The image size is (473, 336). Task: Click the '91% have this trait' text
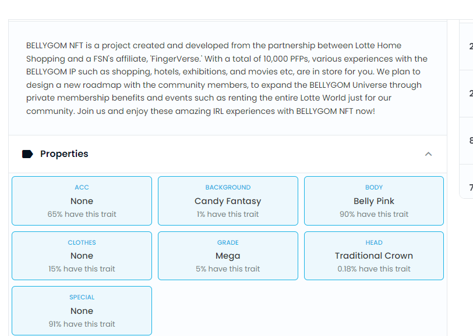click(82, 324)
